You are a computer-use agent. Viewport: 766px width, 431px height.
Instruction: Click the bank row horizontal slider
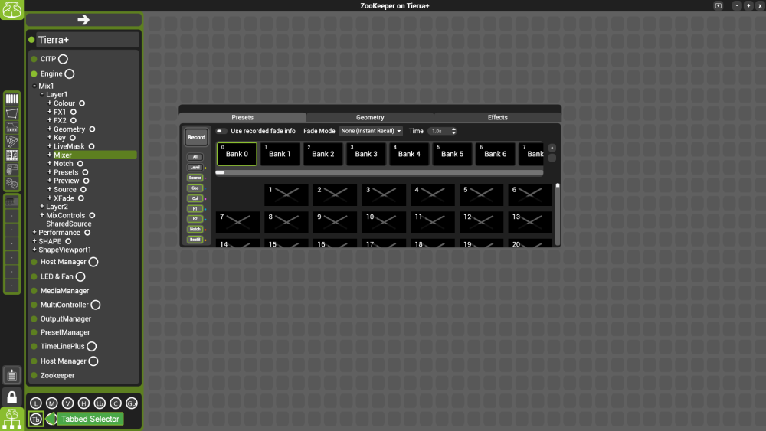point(380,172)
